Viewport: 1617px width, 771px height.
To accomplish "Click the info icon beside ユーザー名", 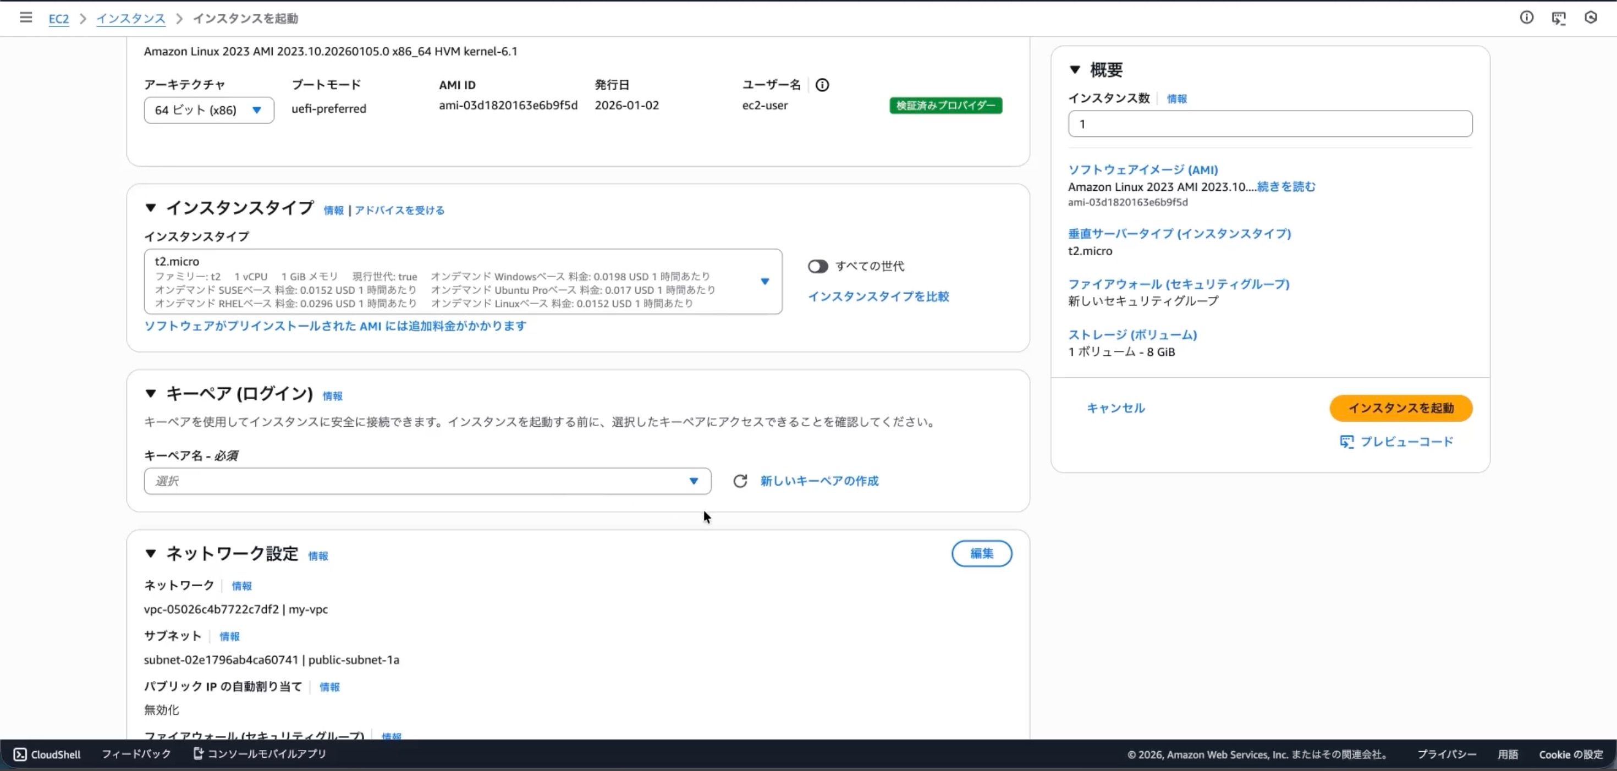I will click(822, 85).
